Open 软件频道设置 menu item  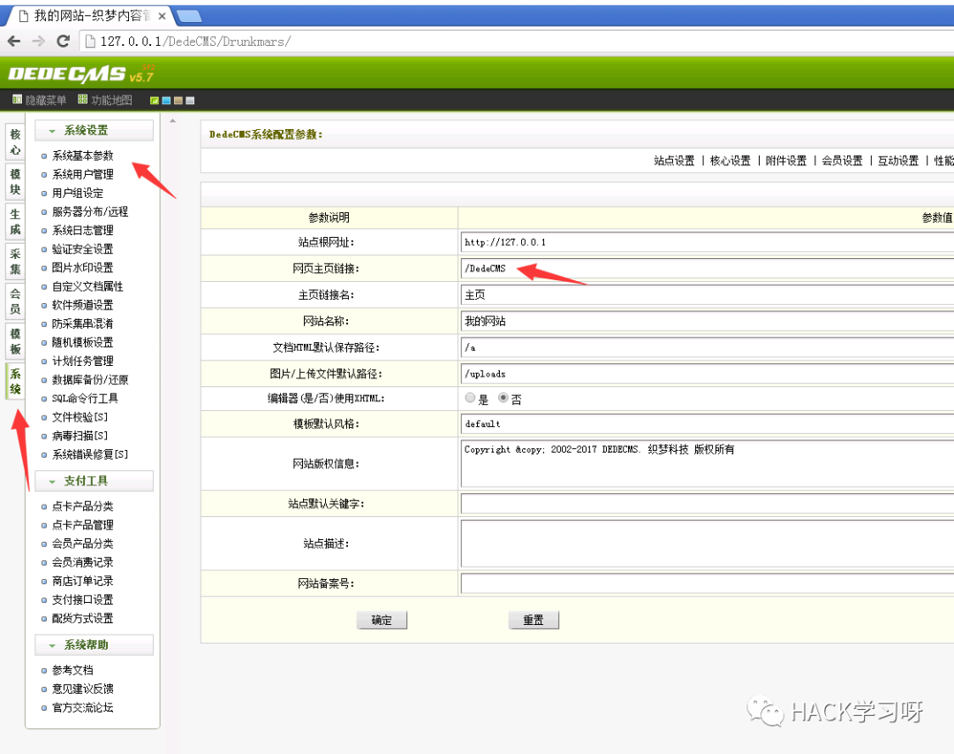point(82,305)
